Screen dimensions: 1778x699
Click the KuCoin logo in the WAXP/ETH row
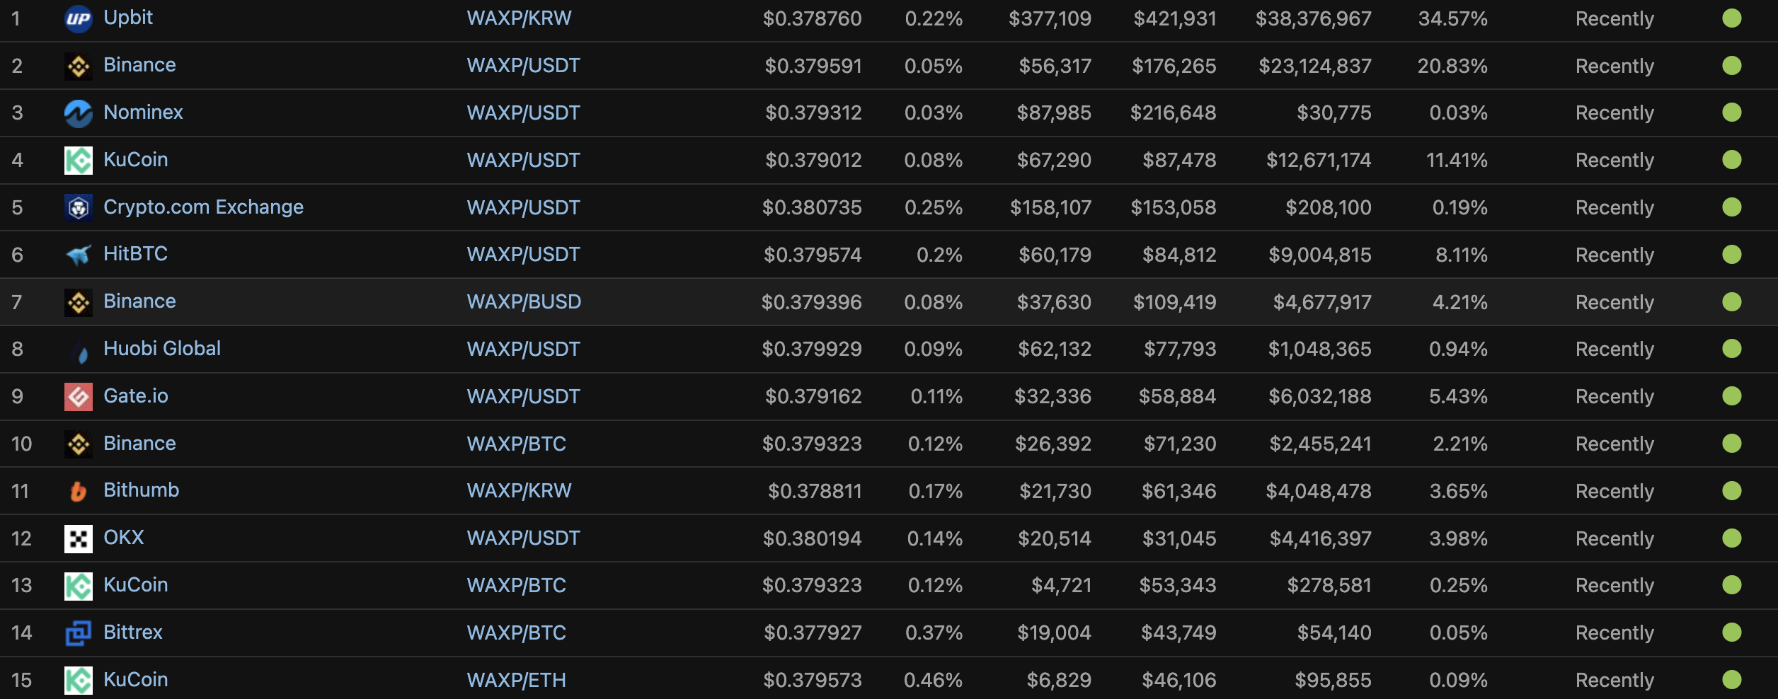pos(79,681)
